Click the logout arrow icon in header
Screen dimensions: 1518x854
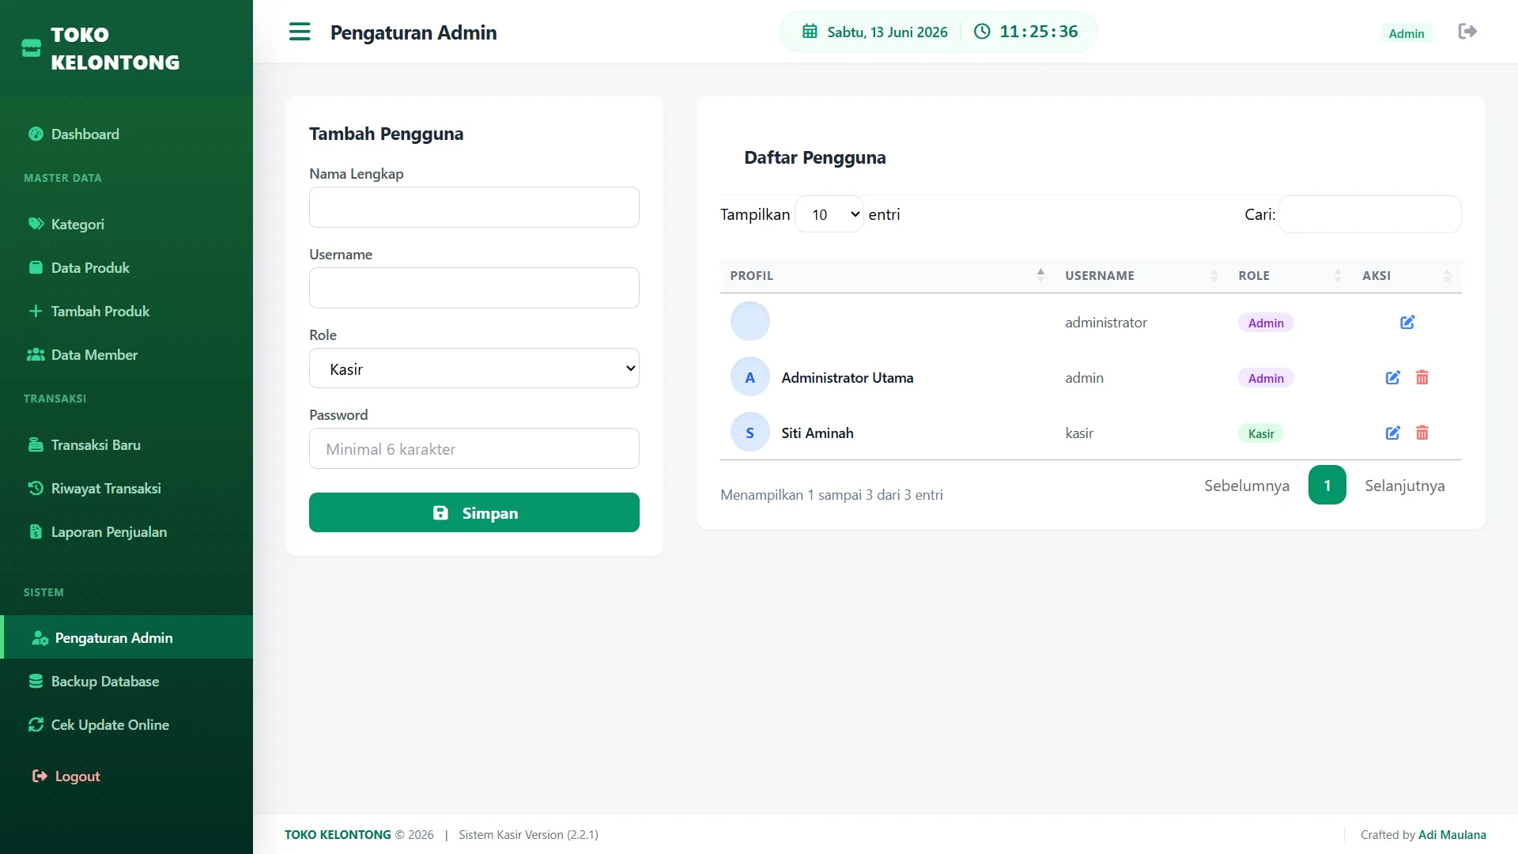[1467, 32]
